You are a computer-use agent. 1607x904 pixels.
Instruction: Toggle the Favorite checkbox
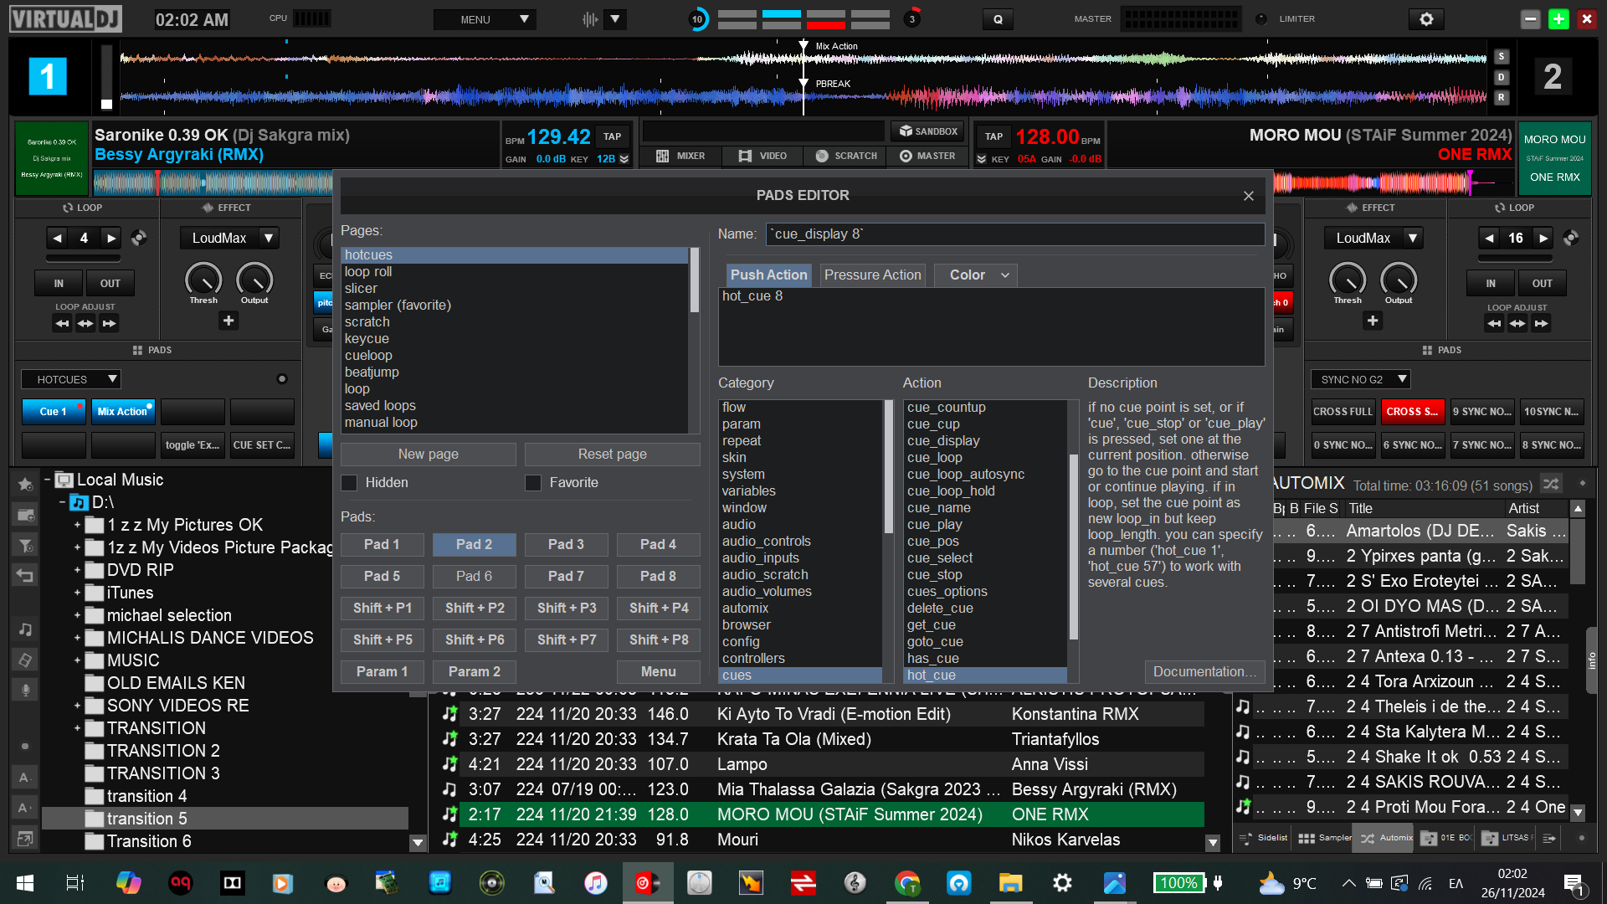533,483
